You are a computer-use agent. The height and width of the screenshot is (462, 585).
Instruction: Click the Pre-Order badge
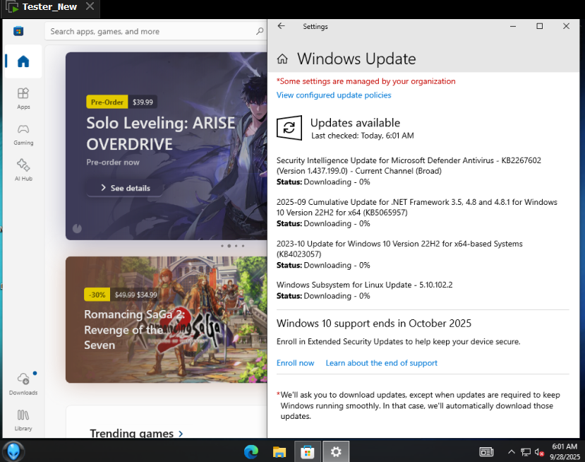click(x=107, y=102)
